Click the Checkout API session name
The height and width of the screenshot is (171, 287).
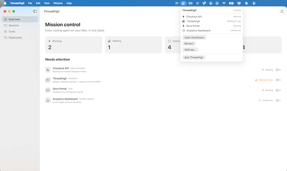[x=61, y=68]
